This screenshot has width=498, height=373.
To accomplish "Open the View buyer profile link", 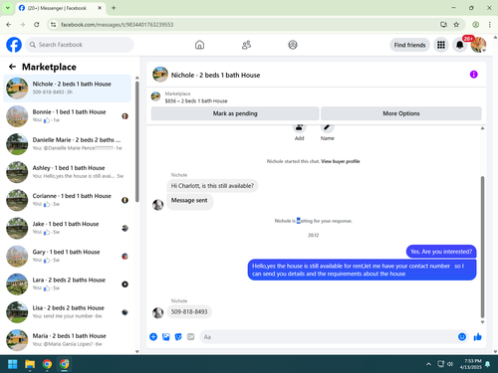I will [341, 161].
